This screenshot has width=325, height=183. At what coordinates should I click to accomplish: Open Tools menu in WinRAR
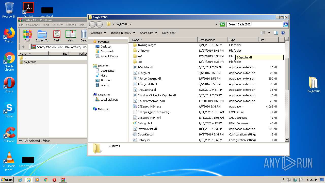click(46, 25)
